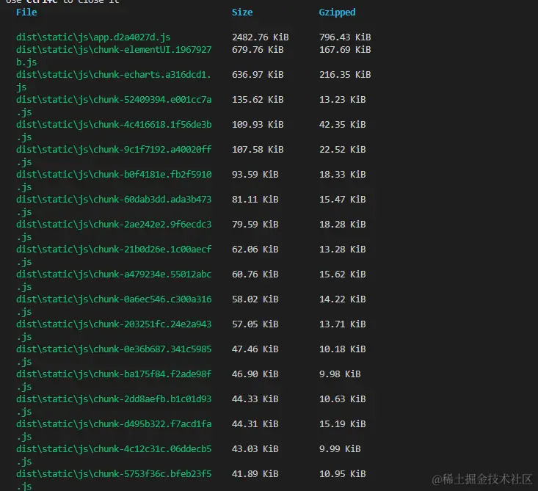Click gzipped value 13.28 KiB
This screenshot has height=491, width=538.
tap(343, 250)
